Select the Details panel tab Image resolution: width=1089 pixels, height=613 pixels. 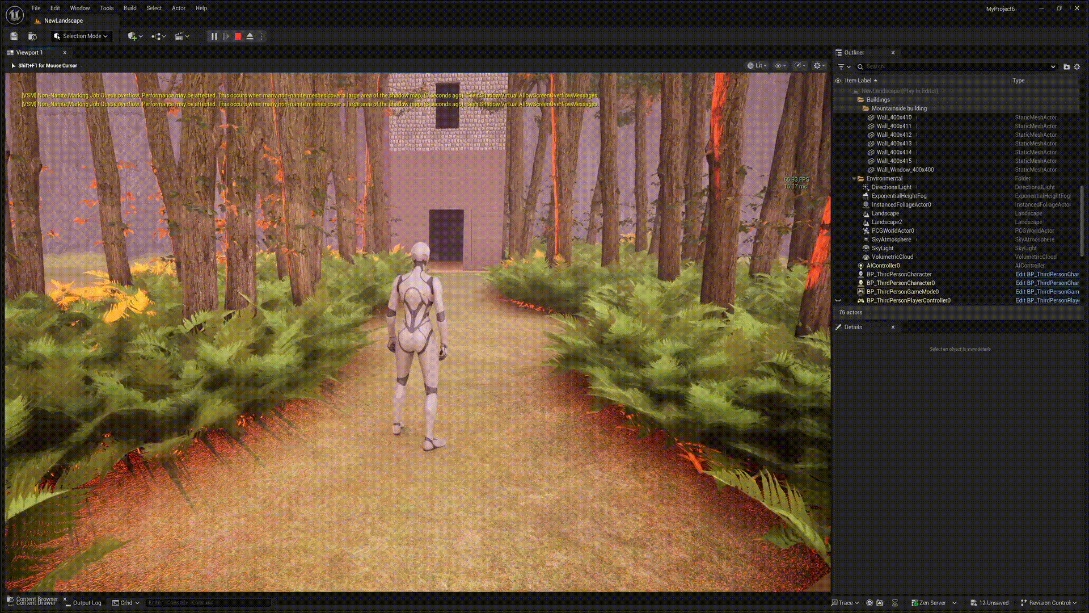coord(853,327)
